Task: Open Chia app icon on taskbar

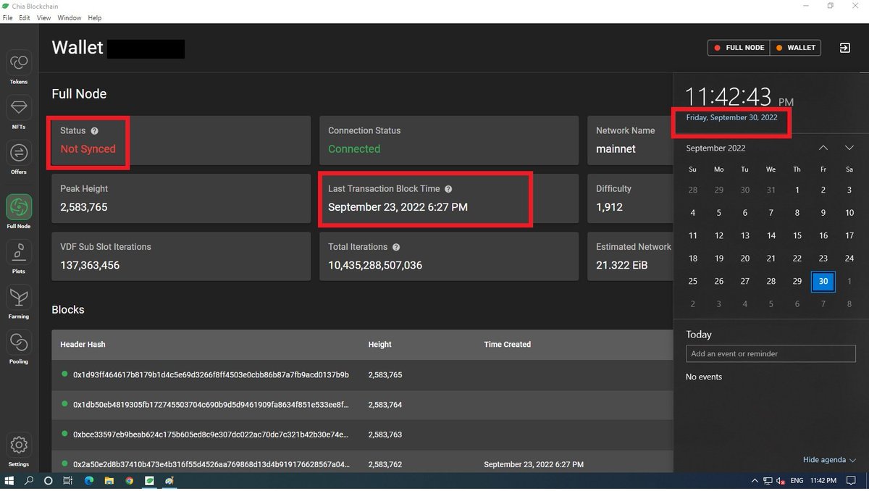Action: (149, 481)
